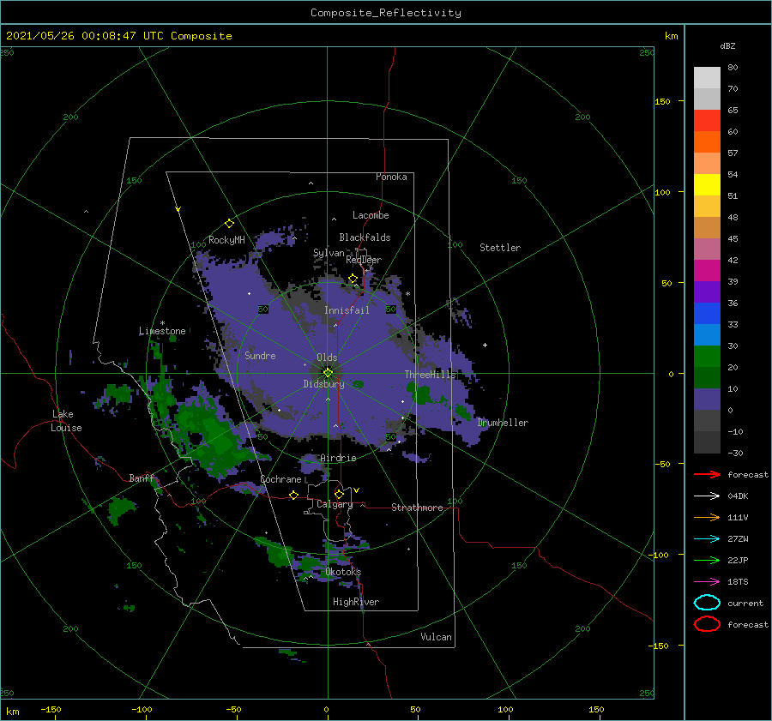This screenshot has height=721, width=772.
Task: Select the 60 dBZ red color swatch
Action: click(707, 121)
